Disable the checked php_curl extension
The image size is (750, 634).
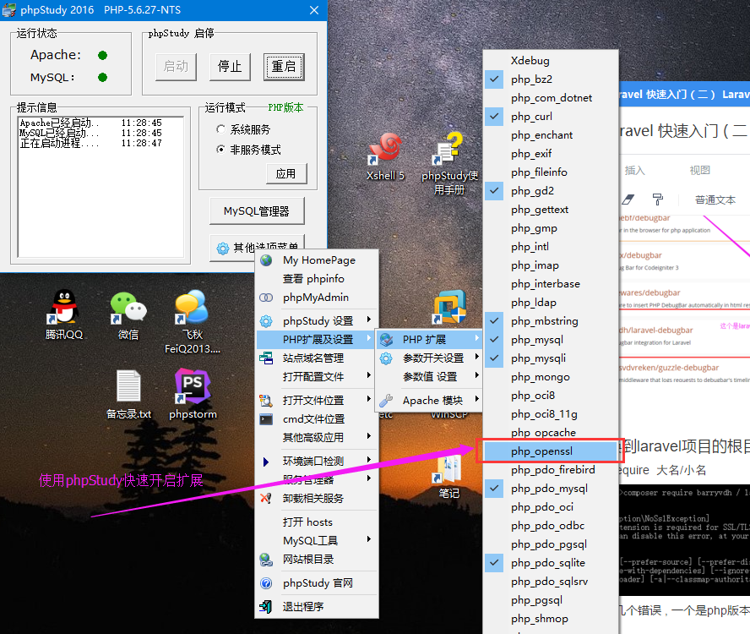coord(531,117)
